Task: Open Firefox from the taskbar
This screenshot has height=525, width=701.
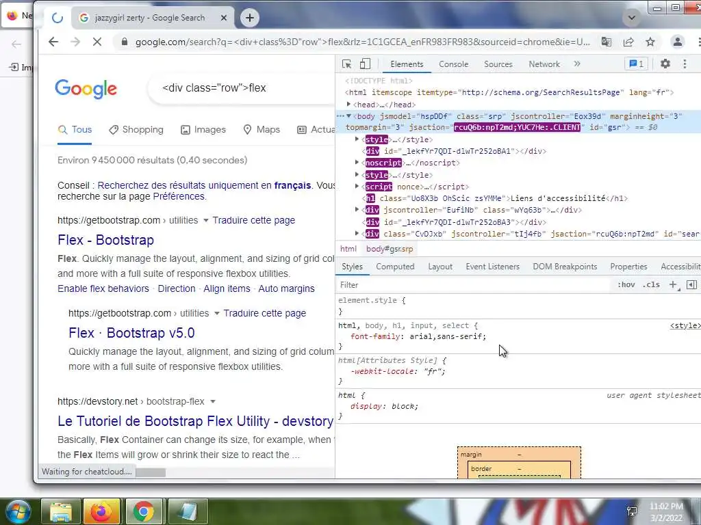Action: point(101,511)
